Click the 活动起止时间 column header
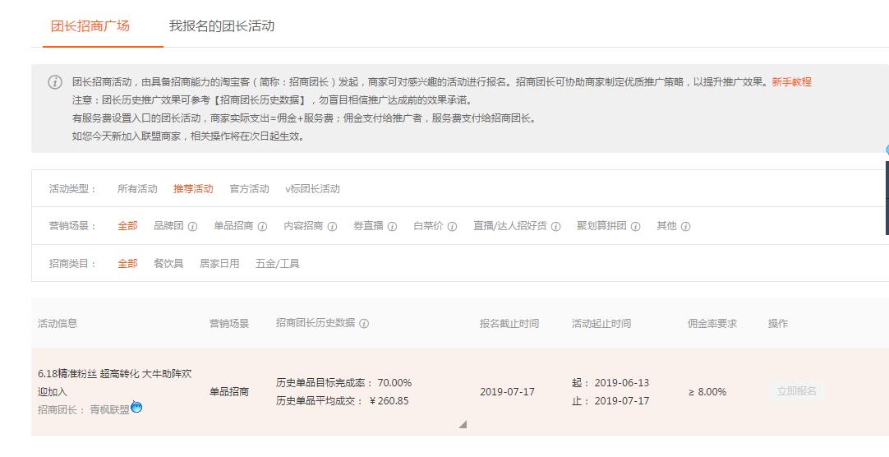The height and width of the screenshot is (457, 889). coord(601,323)
